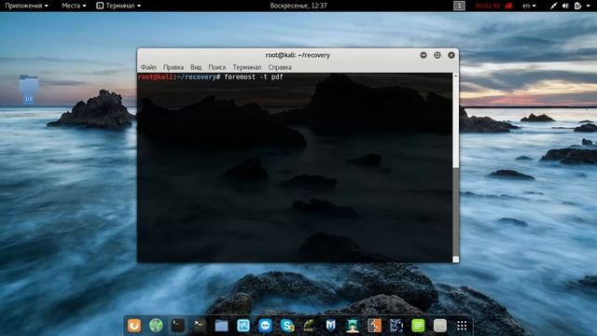
Task: Click the terminal title 'root@kali: ~/recovery'
Action: click(298, 55)
